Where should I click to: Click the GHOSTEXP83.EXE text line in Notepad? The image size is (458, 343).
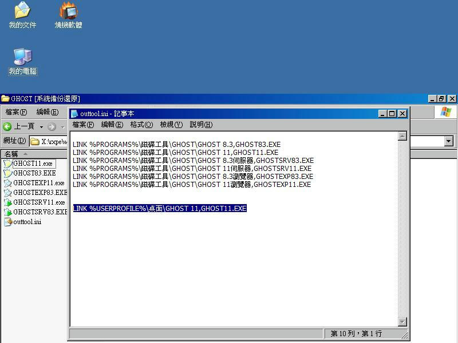[193, 177]
